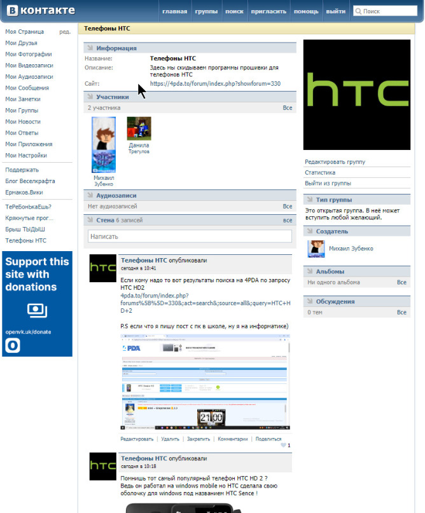Click Поддержать link in sidebar
This screenshot has width=425, height=513.
coord(22,170)
